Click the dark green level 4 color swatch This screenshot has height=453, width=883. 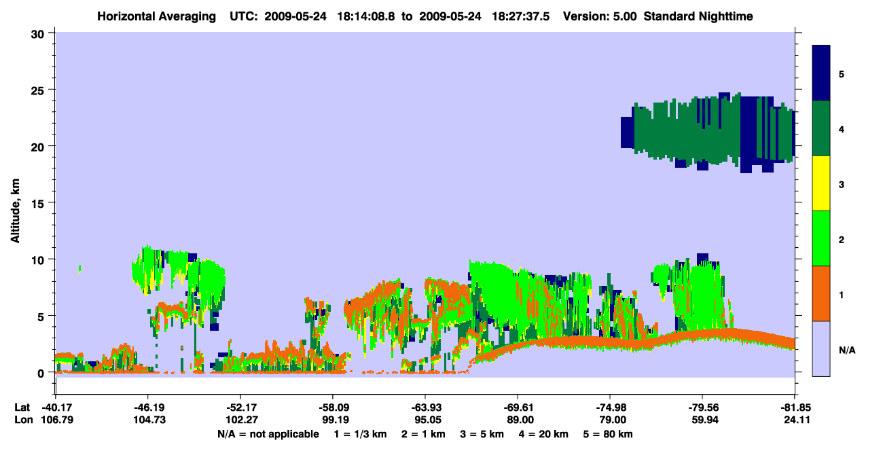(821, 128)
